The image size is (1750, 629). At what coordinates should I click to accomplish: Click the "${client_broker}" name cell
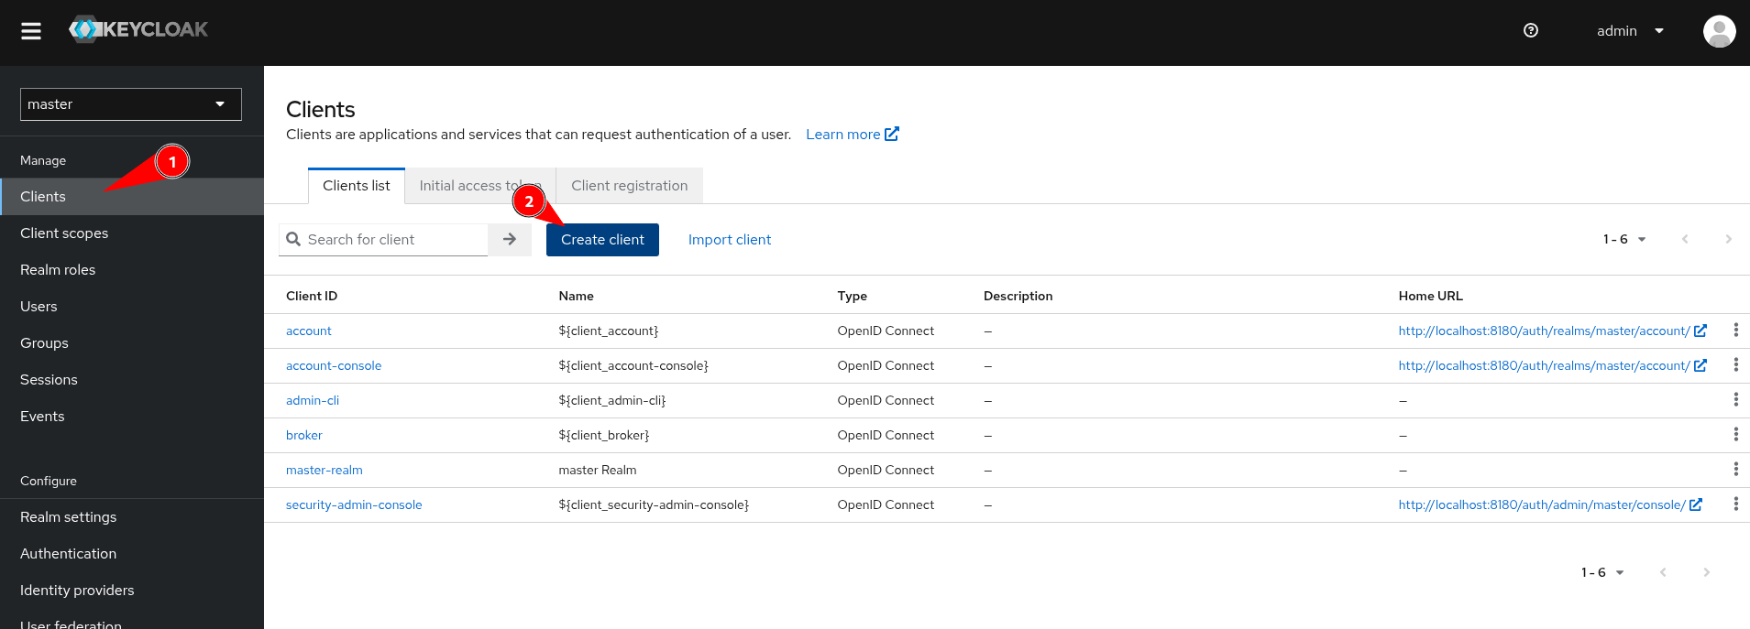(x=604, y=435)
